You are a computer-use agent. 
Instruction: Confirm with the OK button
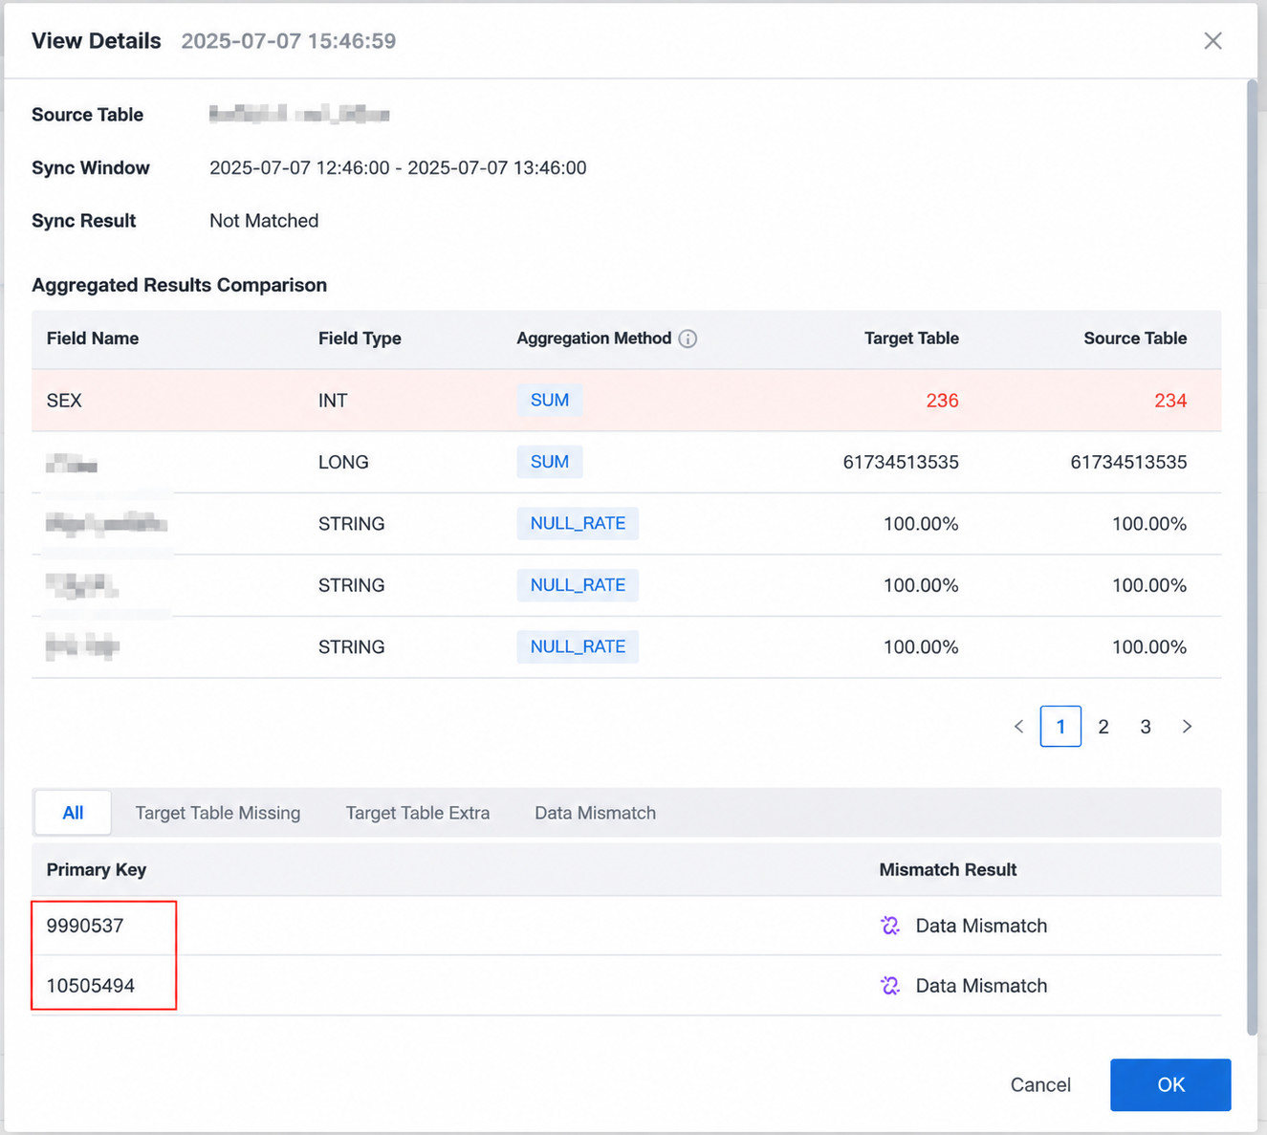click(x=1170, y=1085)
